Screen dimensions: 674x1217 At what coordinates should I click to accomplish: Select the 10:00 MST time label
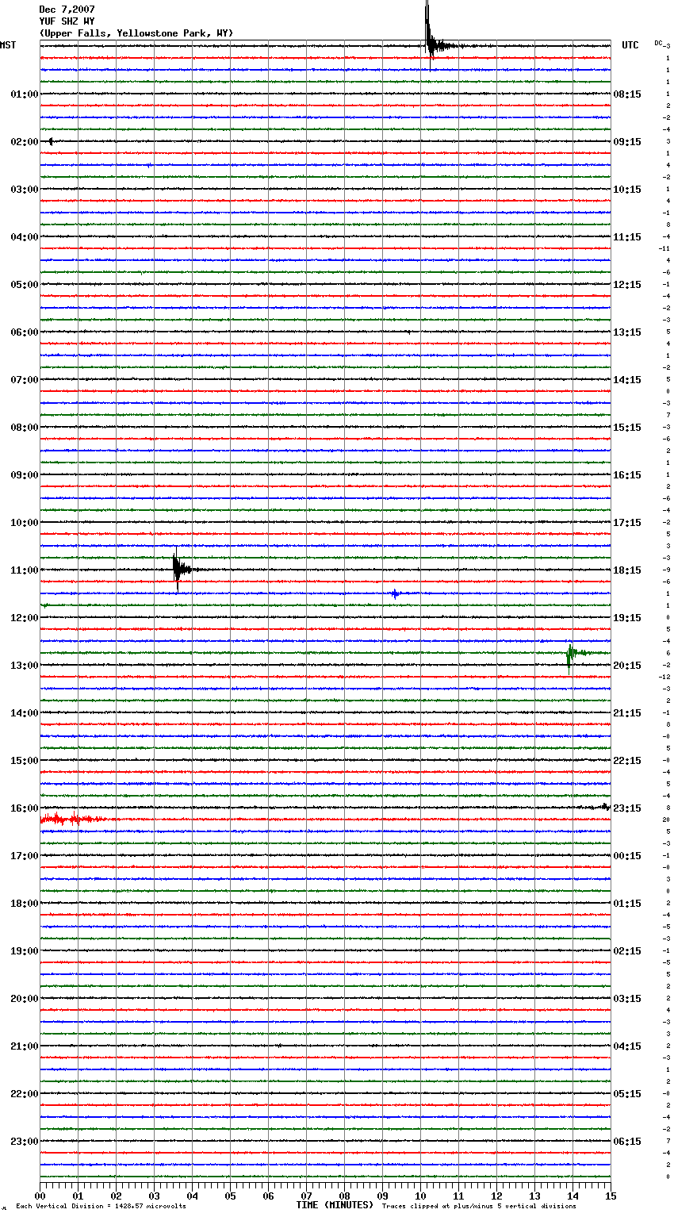click(x=25, y=523)
